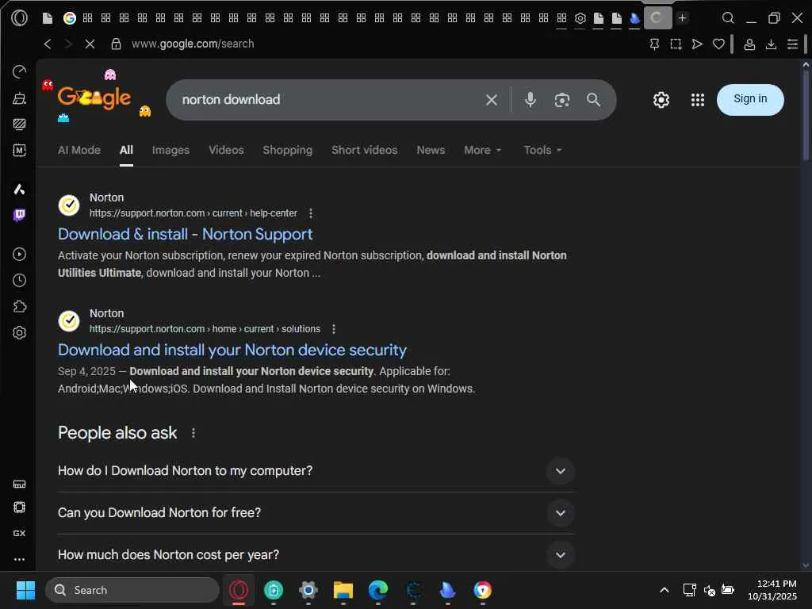Click the page vertical scrollbar thumb
812x609 pixels.
tap(806, 115)
